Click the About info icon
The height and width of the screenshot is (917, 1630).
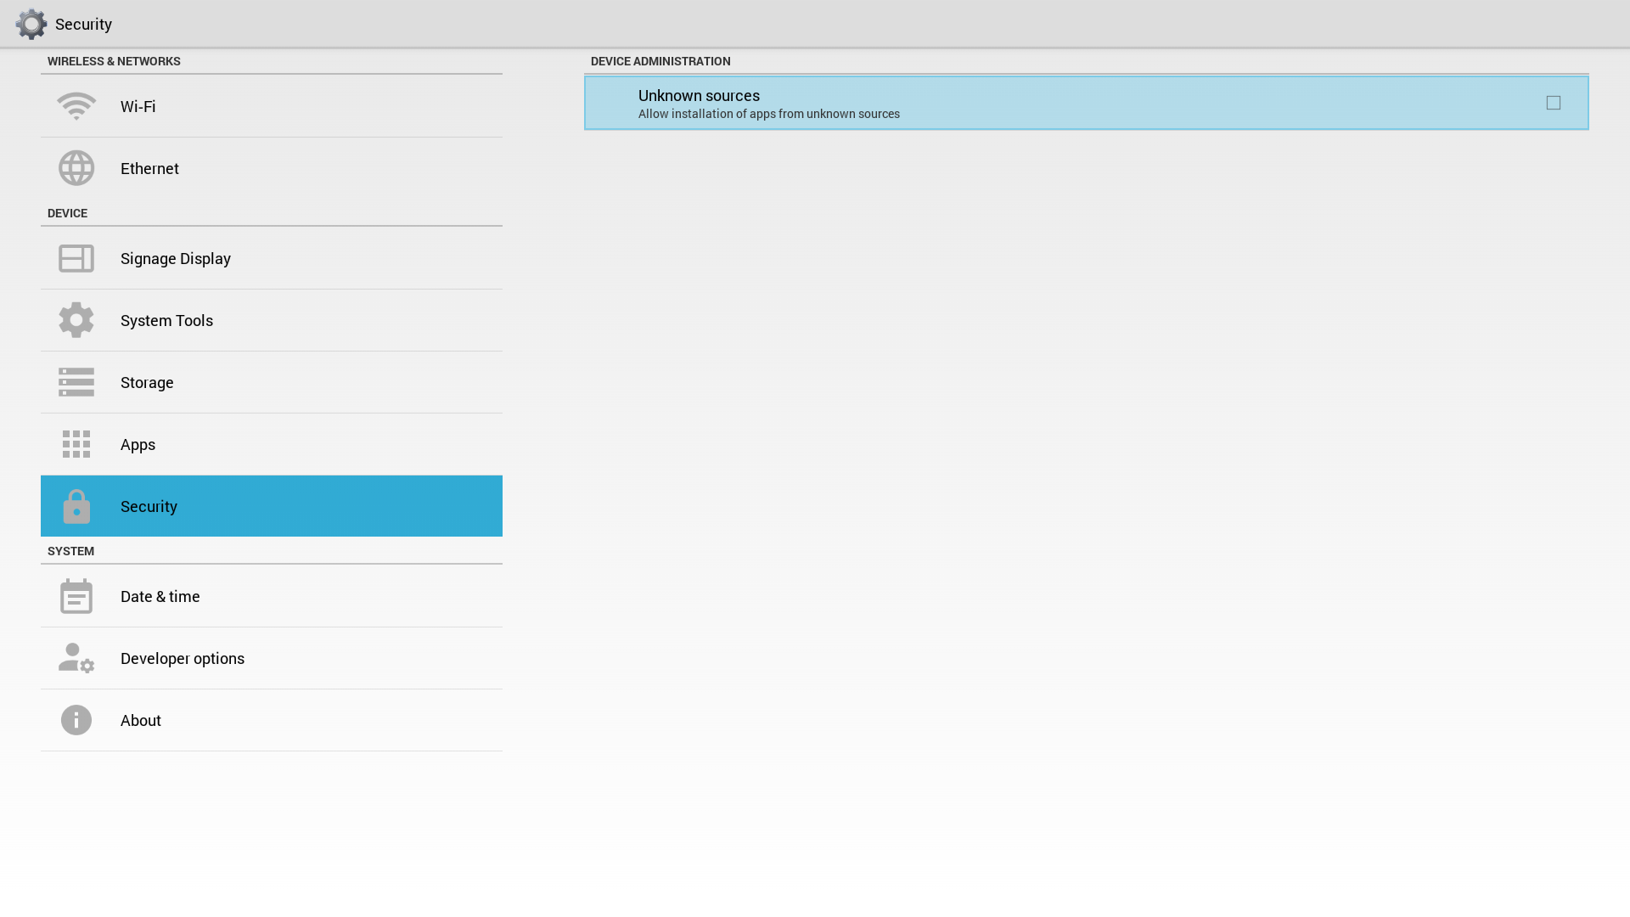76,720
